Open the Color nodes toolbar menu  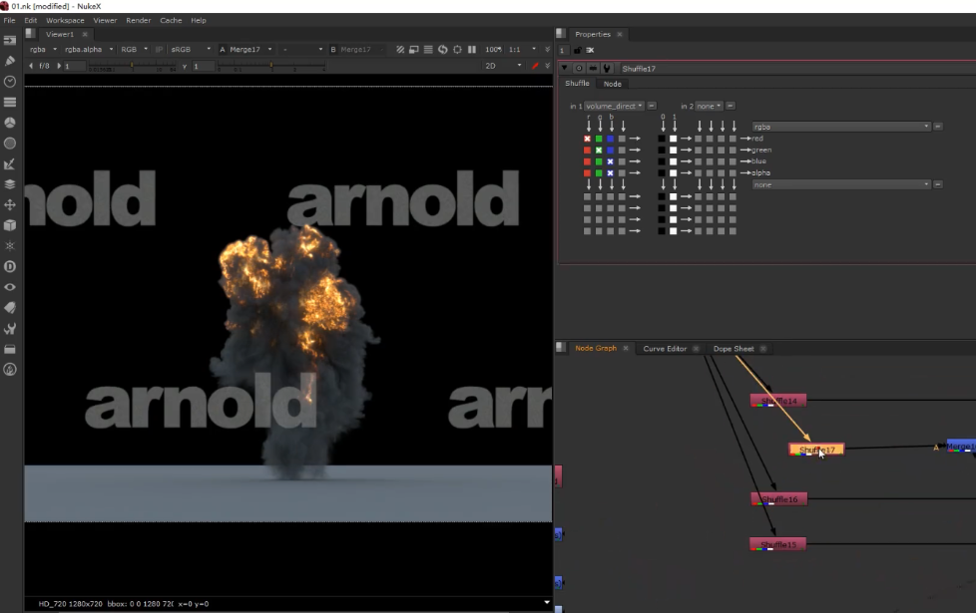point(10,123)
